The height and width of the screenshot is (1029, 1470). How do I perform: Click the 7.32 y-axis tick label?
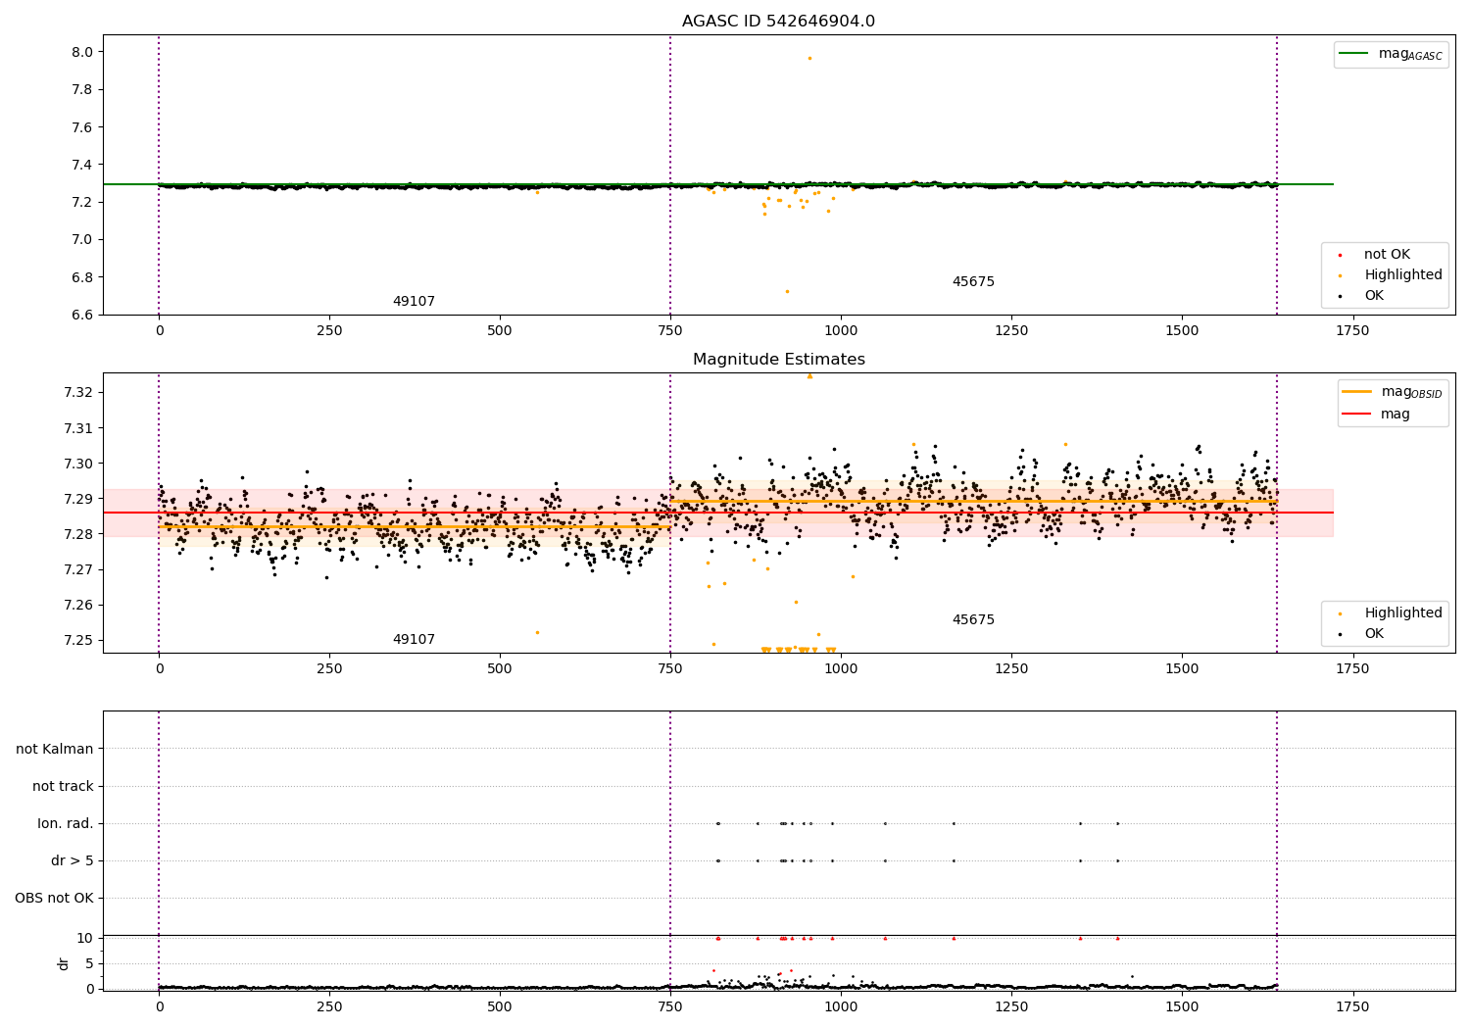(x=78, y=393)
